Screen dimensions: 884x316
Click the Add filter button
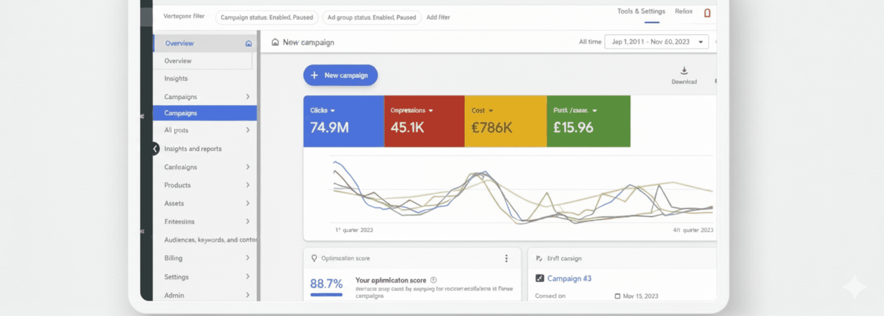438,17
